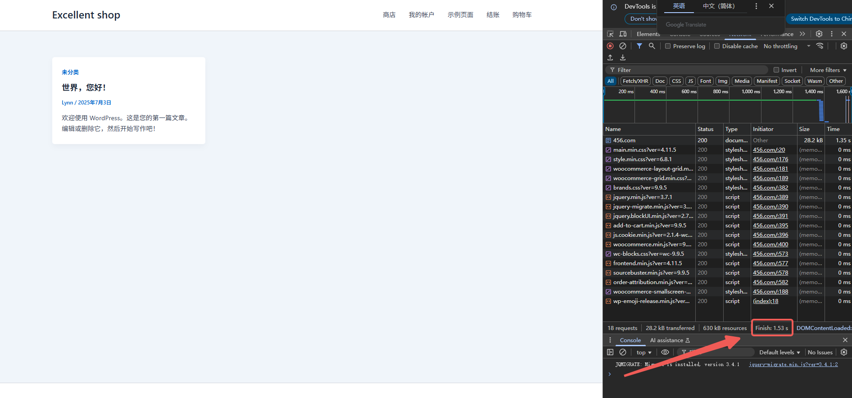This screenshot has width=852, height=398.
Task: Open the Default levels dropdown
Action: click(779, 352)
